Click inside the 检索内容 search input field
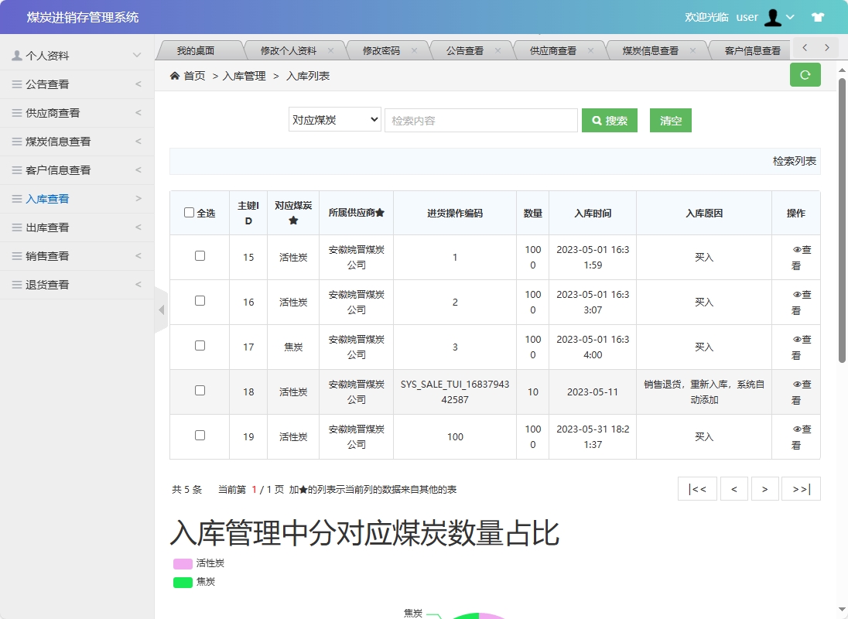Image resolution: width=848 pixels, height=619 pixels. click(x=480, y=120)
